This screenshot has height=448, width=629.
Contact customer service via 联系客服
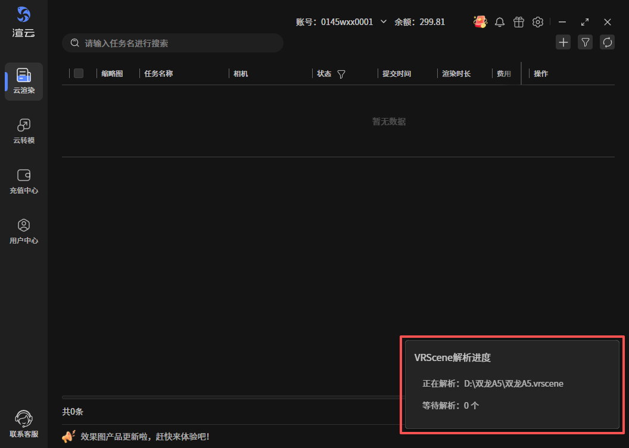pos(24,424)
